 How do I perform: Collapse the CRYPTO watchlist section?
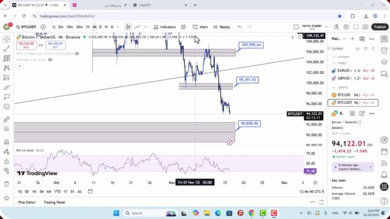tap(334, 88)
